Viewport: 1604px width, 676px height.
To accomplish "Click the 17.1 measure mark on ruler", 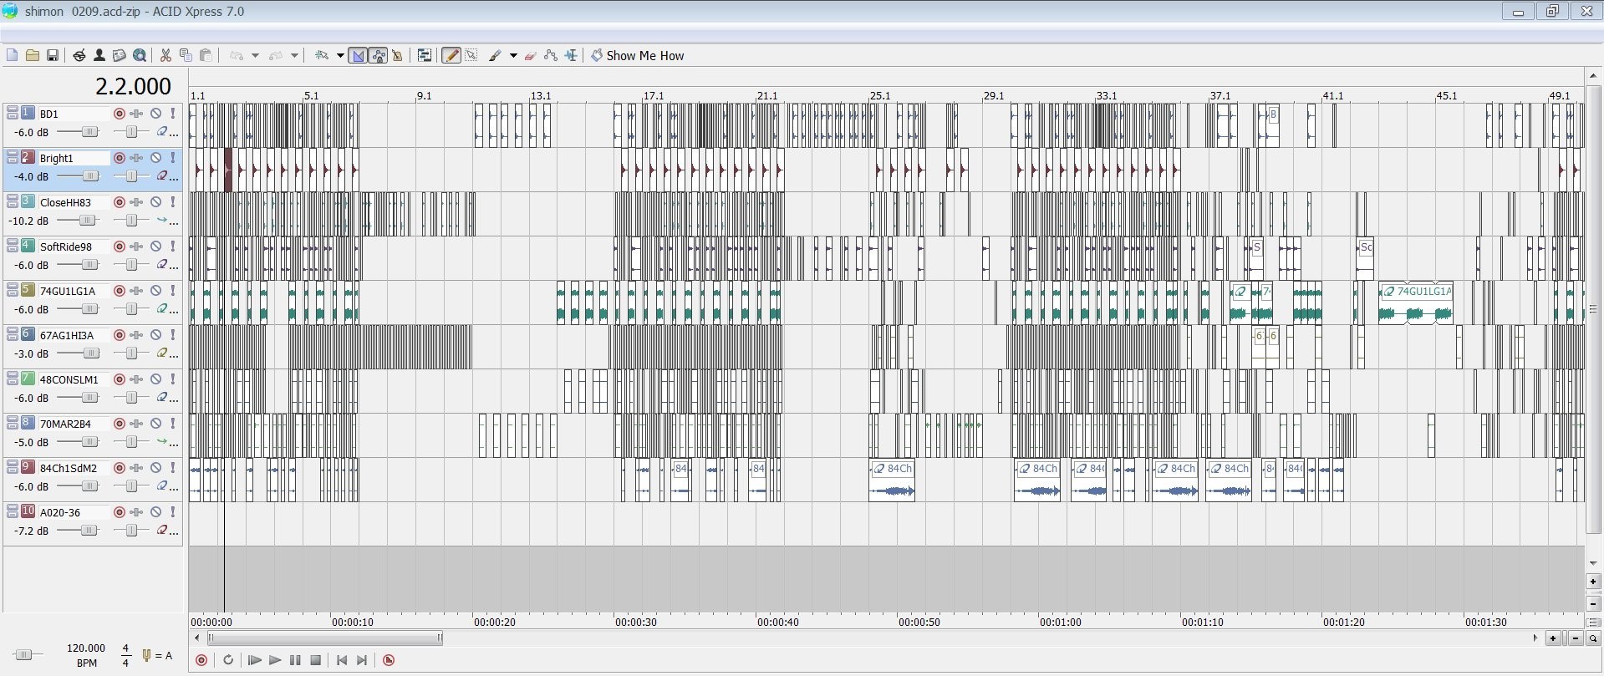I will pos(653,96).
